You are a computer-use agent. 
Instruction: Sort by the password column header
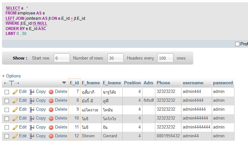point(223,83)
